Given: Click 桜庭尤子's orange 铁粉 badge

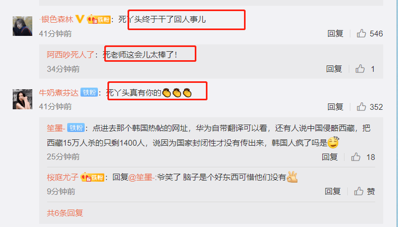Looking at the screenshot, I should point(93,177).
